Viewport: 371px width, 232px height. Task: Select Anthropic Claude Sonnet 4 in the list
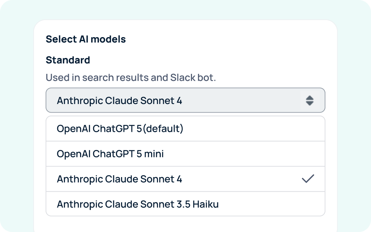click(x=185, y=179)
